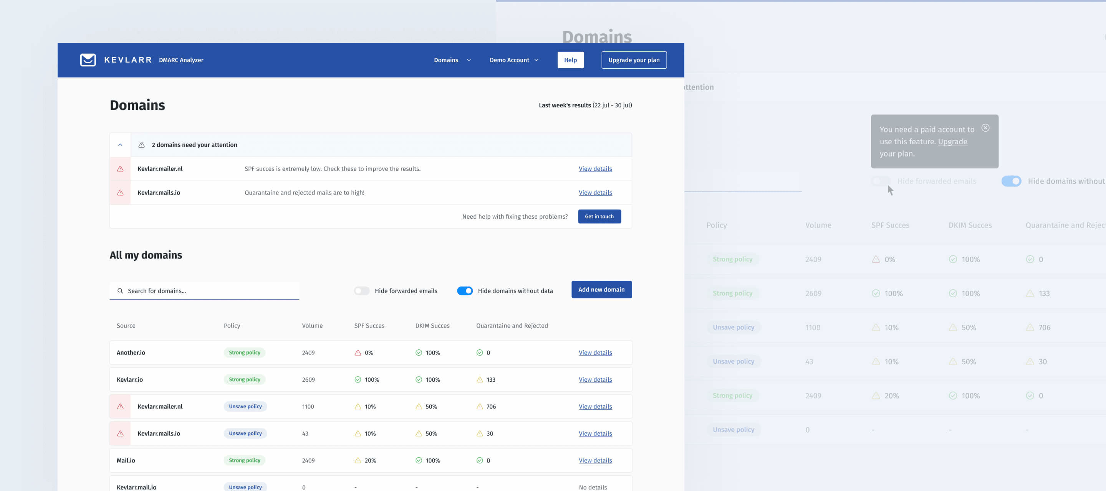The width and height of the screenshot is (1106, 491).
Task: Collapse the domains need attention panel
Action: pos(120,145)
